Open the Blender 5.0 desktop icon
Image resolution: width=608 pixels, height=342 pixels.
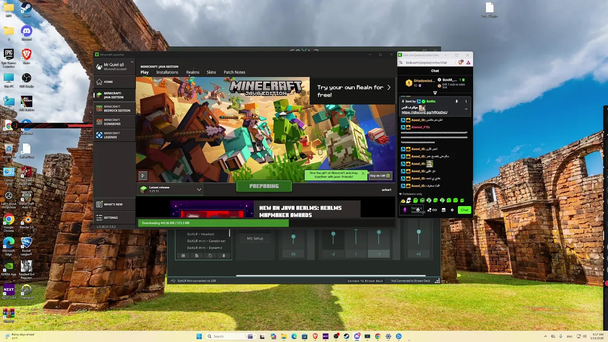(27, 222)
